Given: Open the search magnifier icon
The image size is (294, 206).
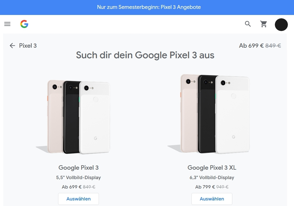Looking at the screenshot, I should pyautogui.click(x=248, y=24).
